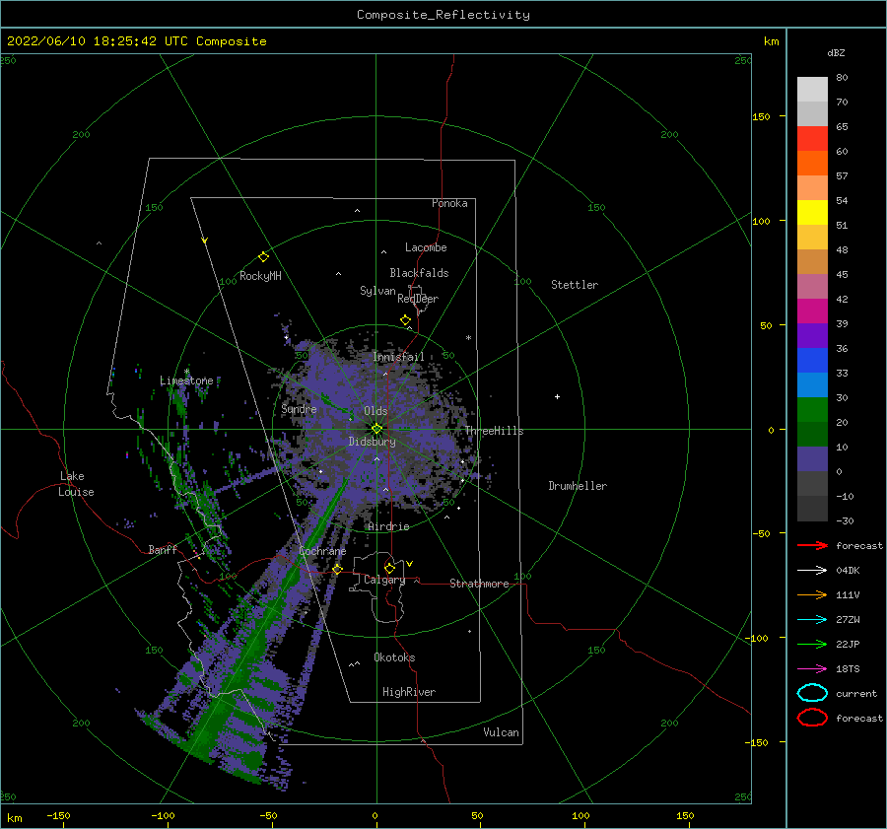887x829 pixels.
Task: Click the magenta 18TS arrow in legend
Action: pyautogui.click(x=812, y=669)
